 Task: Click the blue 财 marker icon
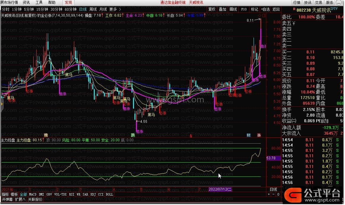pos(249,135)
